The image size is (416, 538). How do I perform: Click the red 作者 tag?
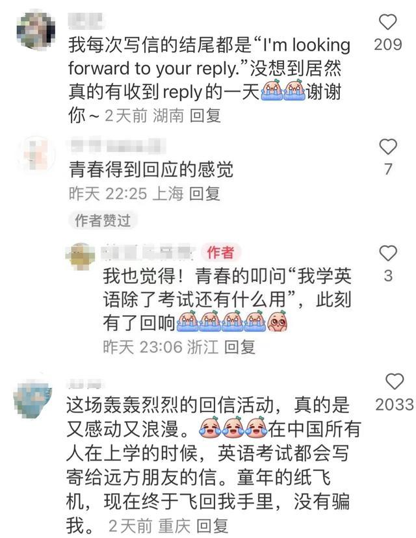(x=220, y=253)
